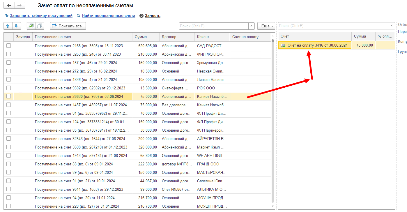This screenshot has width=407, height=212.
Task: Select row Поступление на счет 3698 (вх. 287210)
Action: (x=137, y=147)
